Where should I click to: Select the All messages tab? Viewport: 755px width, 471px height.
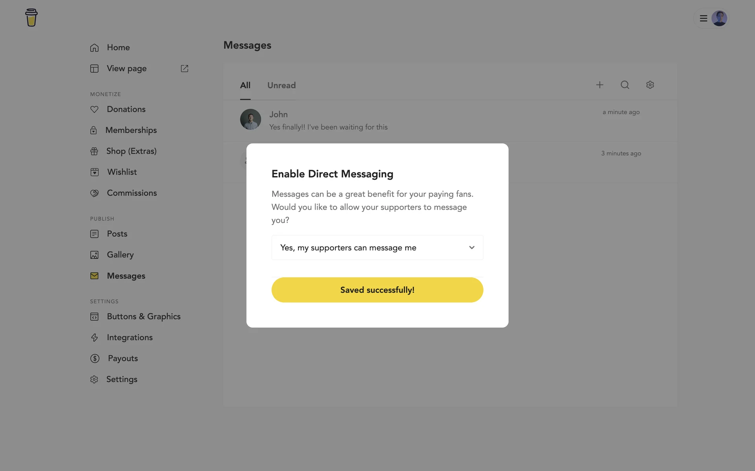pyautogui.click(x=245, y=86)
